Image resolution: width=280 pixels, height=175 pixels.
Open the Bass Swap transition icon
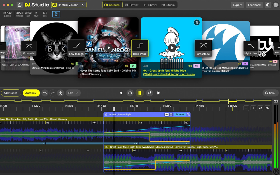pyautogui.click(x=140, y=48)
